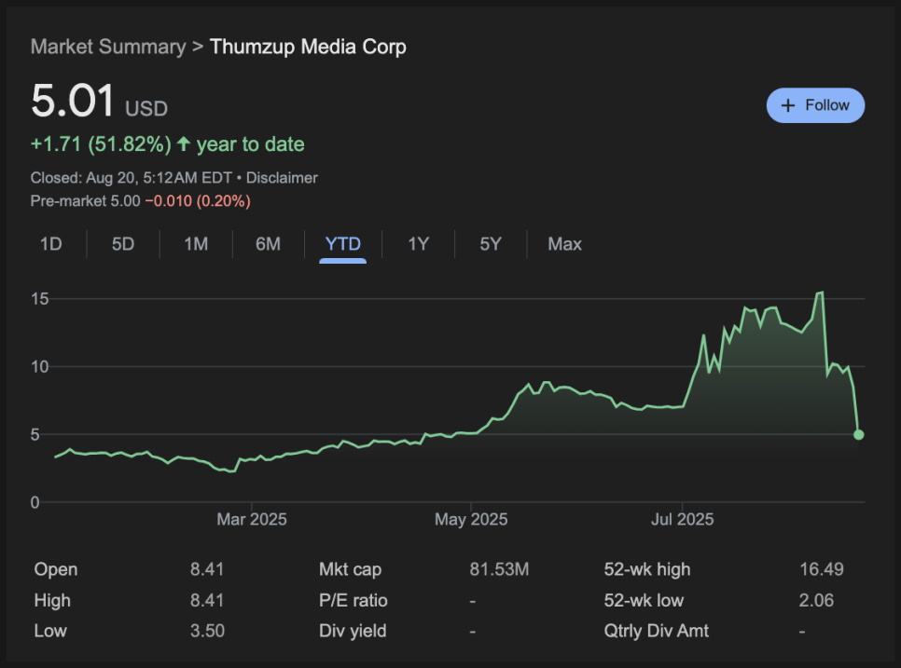Click the green up arrow icon

point(184,143)
